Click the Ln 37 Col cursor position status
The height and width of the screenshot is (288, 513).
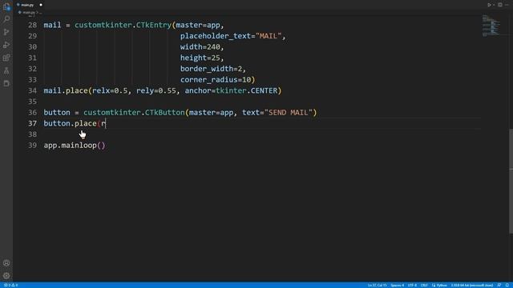(x=377, y=285)
